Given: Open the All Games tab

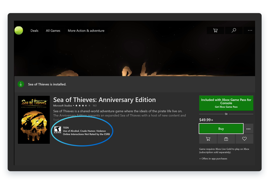Looking at the screenshot, I should (x=53, y=30).
